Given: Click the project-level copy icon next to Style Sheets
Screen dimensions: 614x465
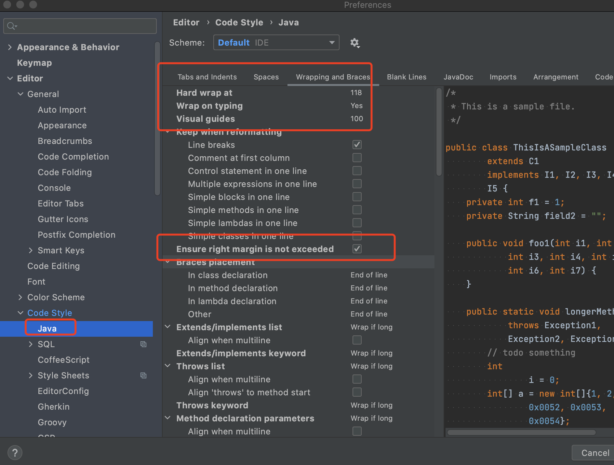Looking at the screenshot, I should pyautogui.click(x=143, y=375).
